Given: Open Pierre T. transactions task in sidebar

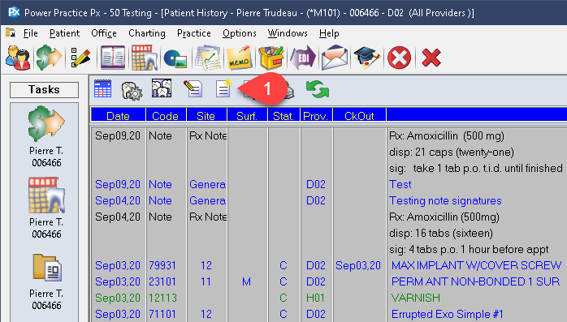Looking at the screenshot, I should coord(46,136).
